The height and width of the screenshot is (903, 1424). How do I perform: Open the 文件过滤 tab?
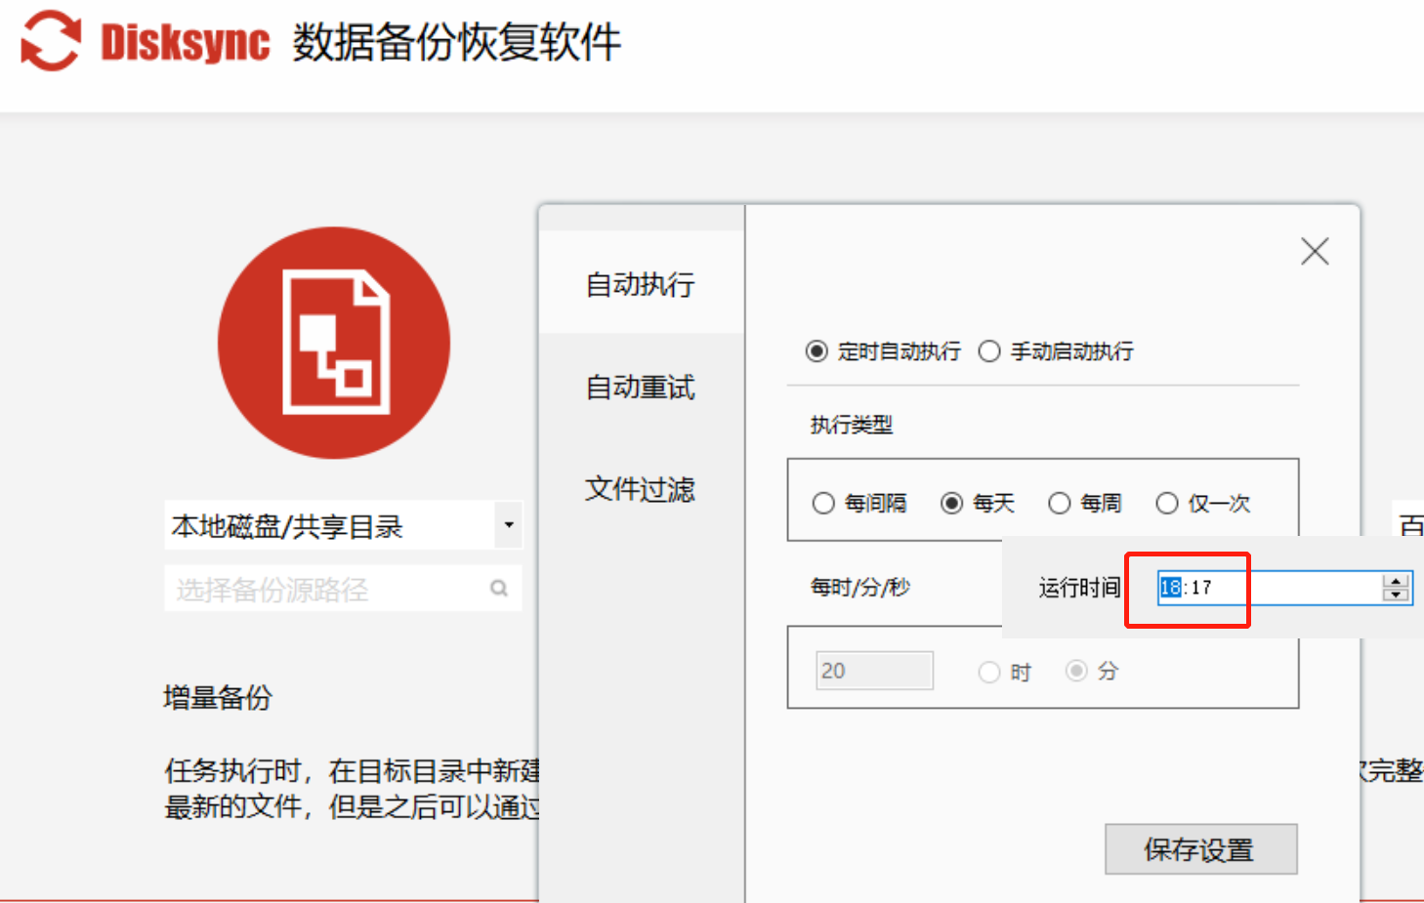[641, 488]
